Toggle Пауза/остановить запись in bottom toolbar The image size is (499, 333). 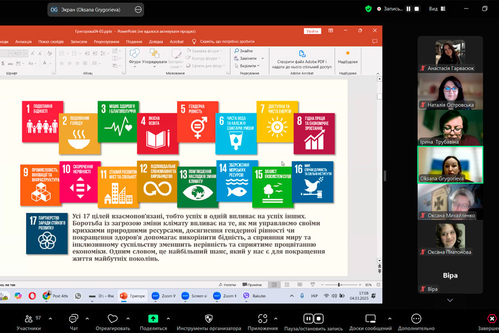click(x=313, y=319)
